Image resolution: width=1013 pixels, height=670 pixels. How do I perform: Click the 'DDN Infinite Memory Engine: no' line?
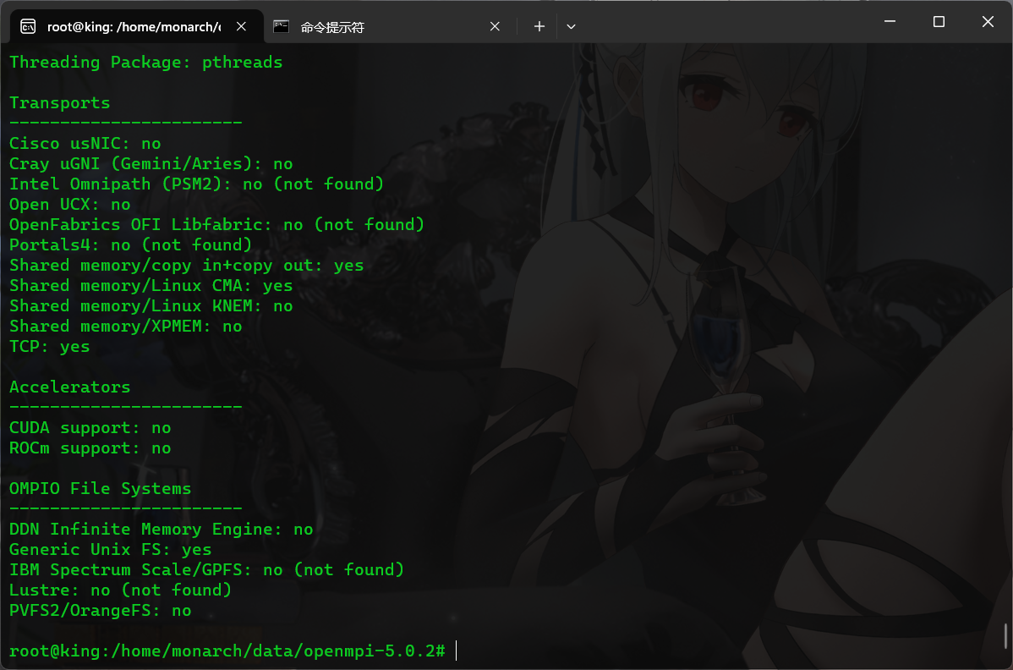[x=162, y=530]
